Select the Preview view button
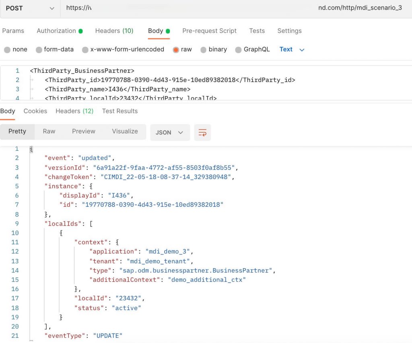This screenshot has width=412, height=343. tap(84, 131)
